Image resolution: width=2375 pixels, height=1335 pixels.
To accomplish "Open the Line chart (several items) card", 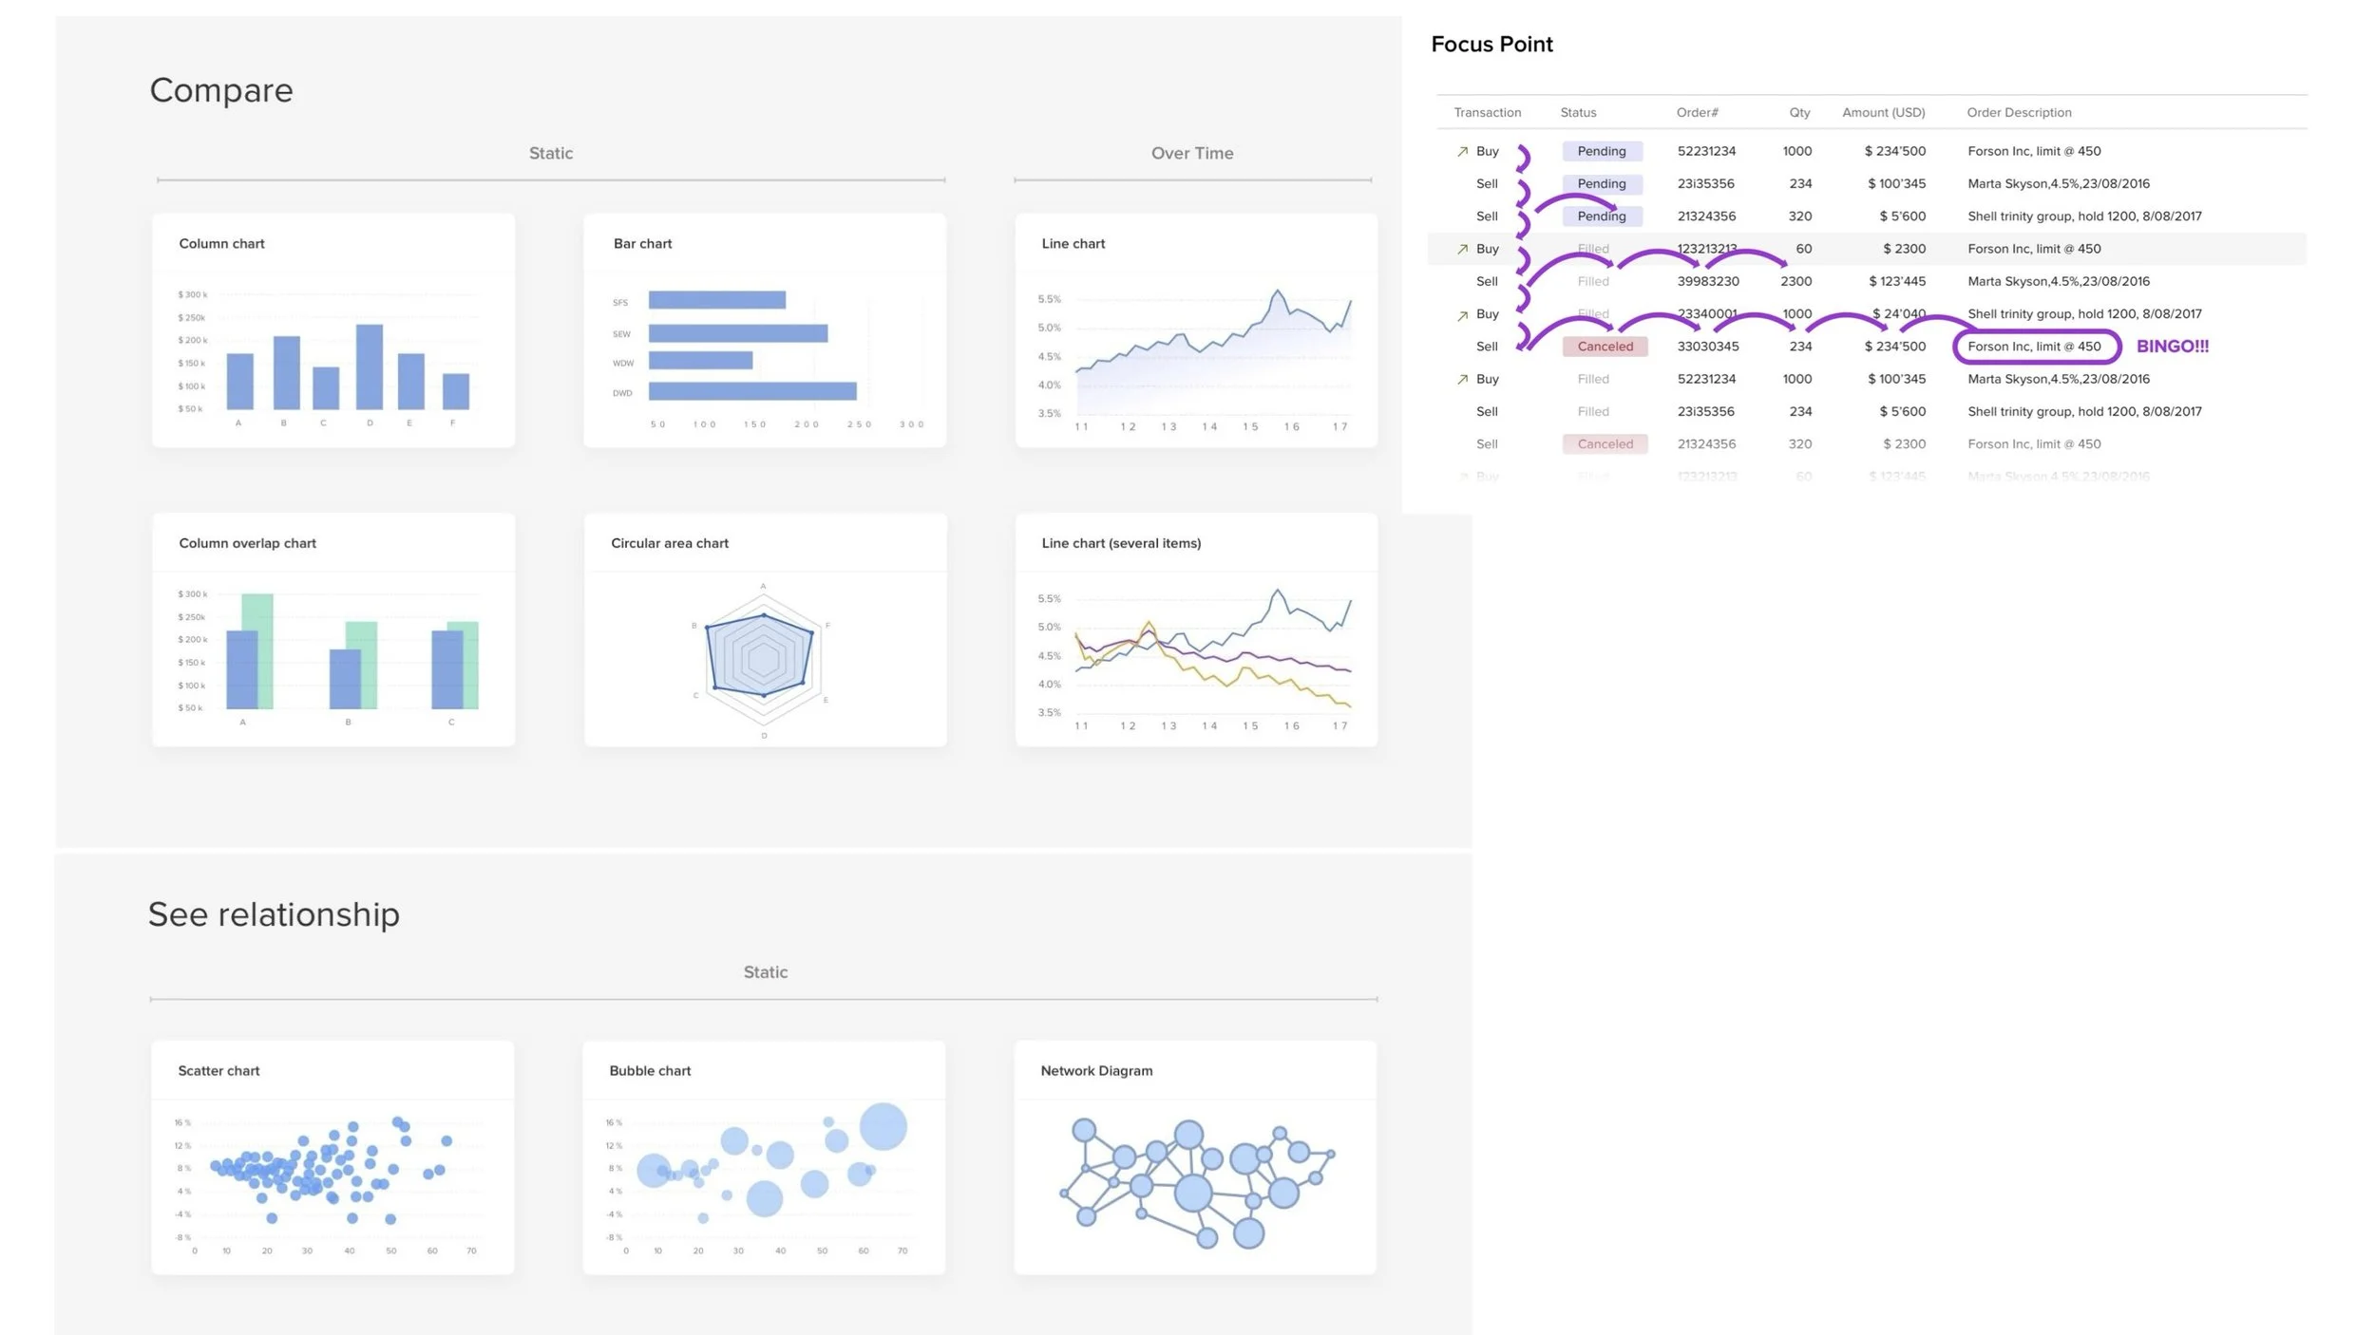I will tap(1196, 630).
